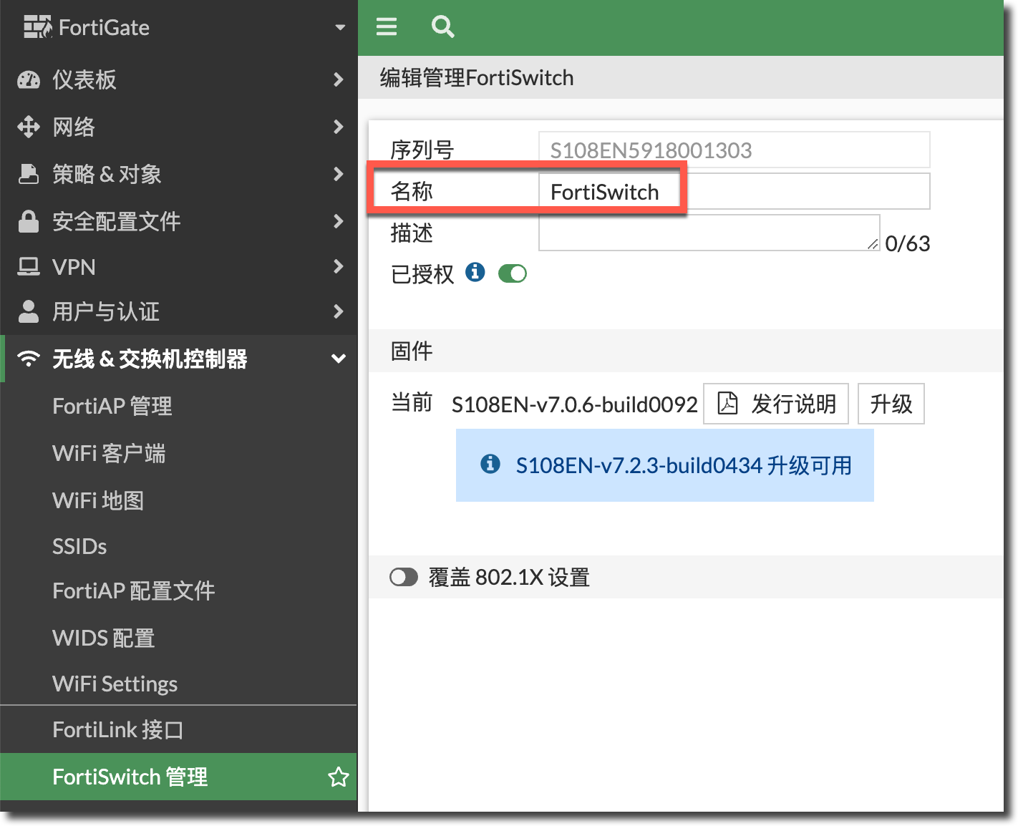1018x826 pixels.
Task: Open the FortiAP 管理 menu item
Action: 112,406
